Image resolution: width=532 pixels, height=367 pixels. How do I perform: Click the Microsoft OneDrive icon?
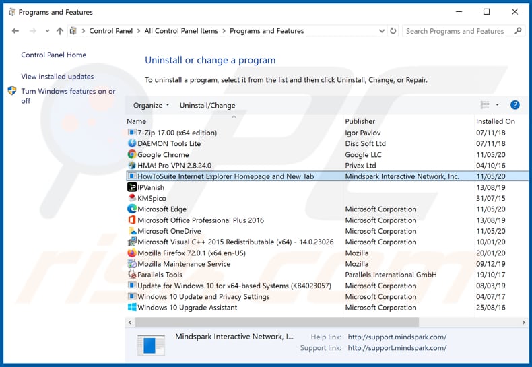pos(132,231)
